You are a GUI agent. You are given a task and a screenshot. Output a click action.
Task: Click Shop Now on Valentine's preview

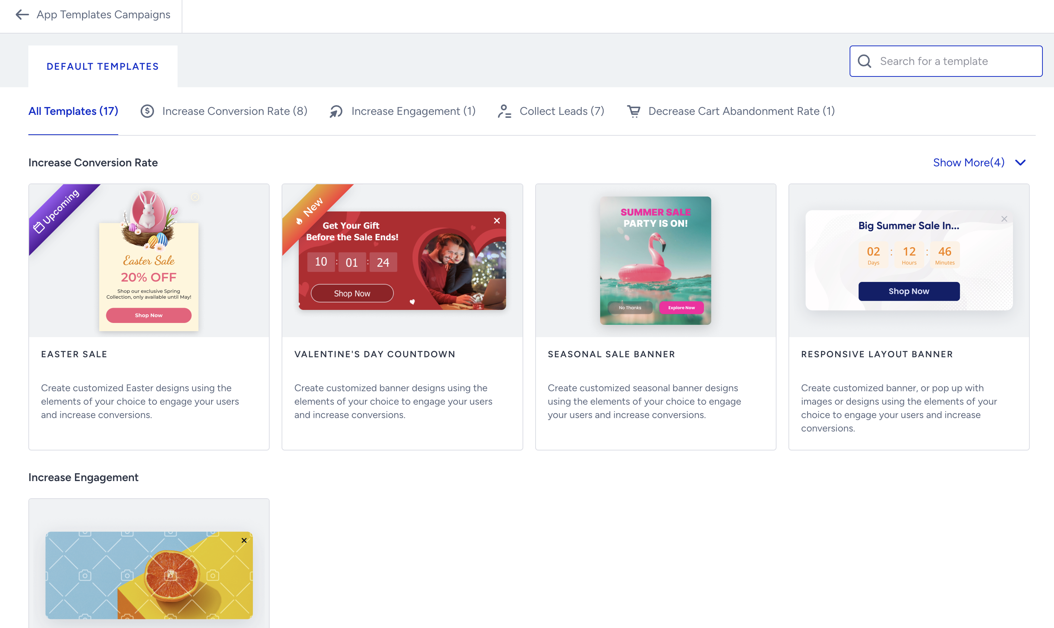point(352,293)
